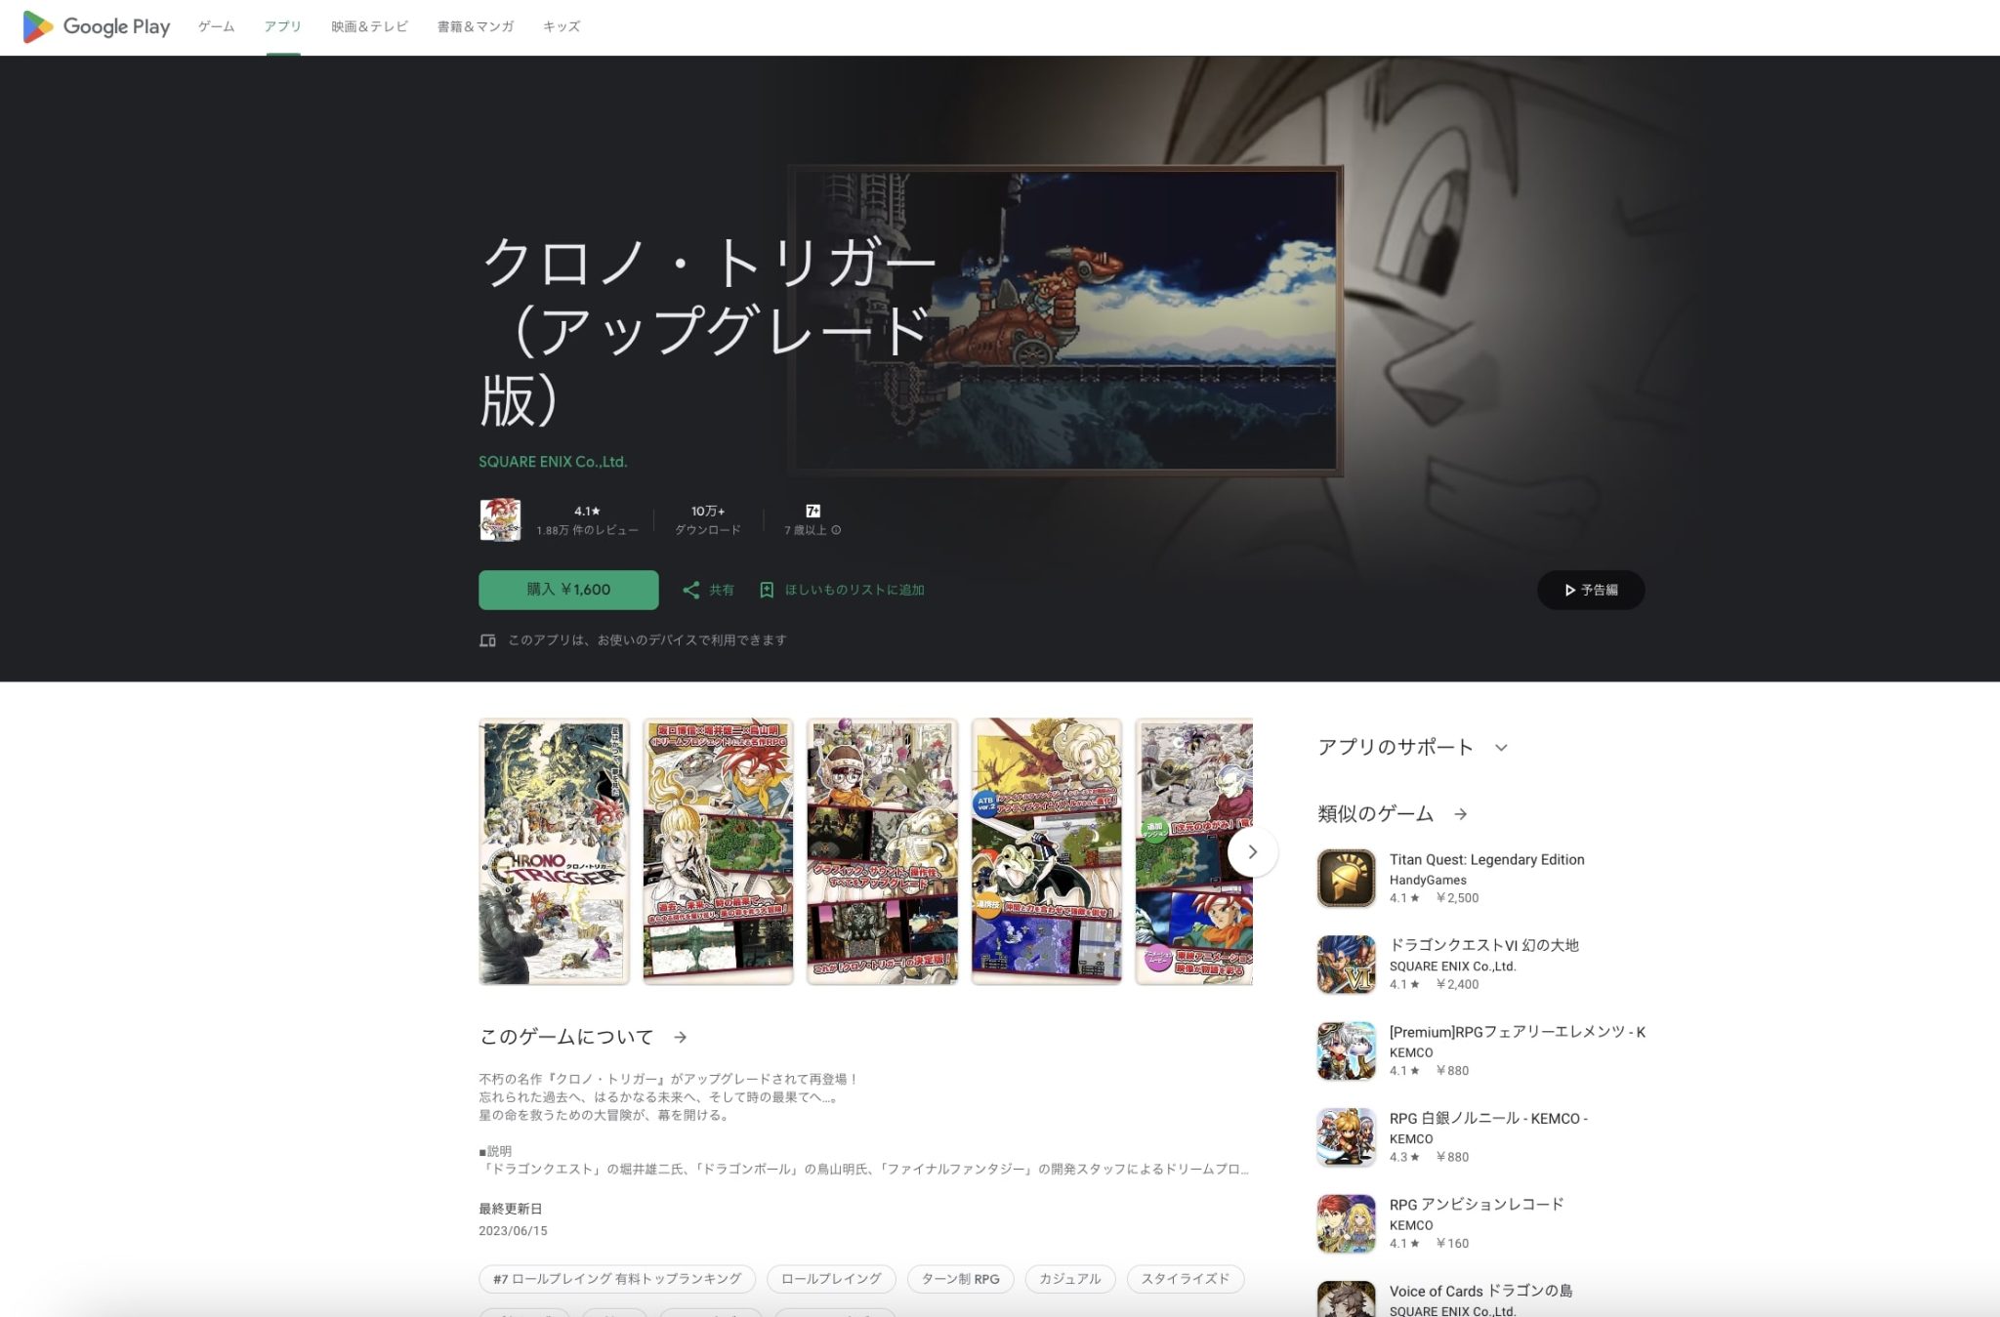Expand the アプリのサポート section
2000x1317 pixels.
[x=1501, y=747]
